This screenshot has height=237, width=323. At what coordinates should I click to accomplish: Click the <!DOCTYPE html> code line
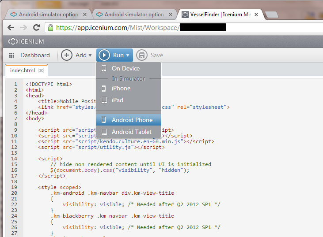49,84
